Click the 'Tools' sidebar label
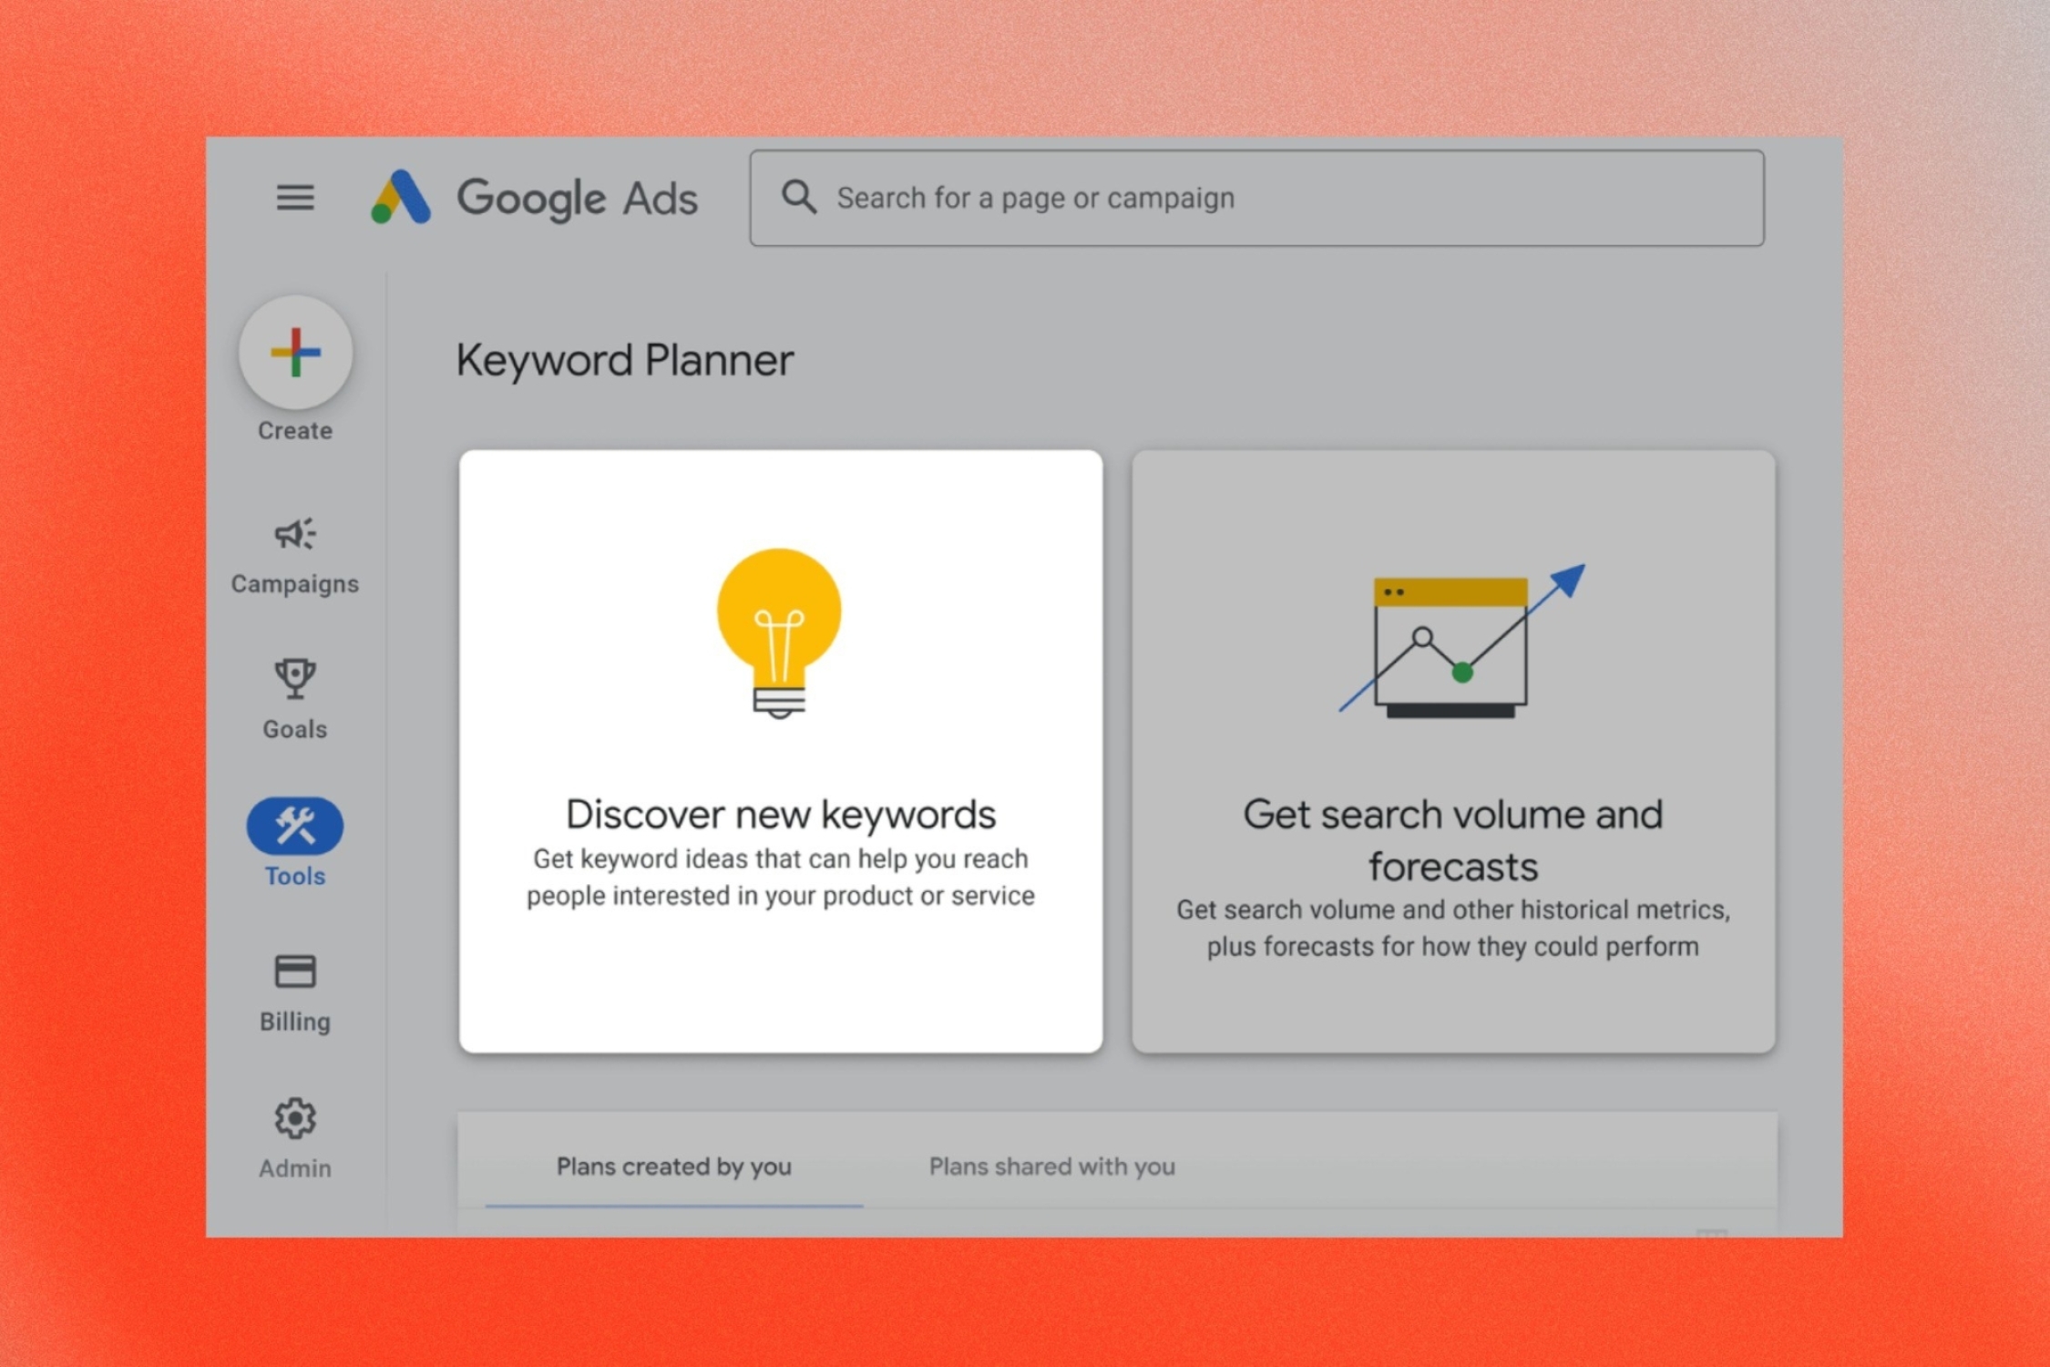 [x=295, y=876]
